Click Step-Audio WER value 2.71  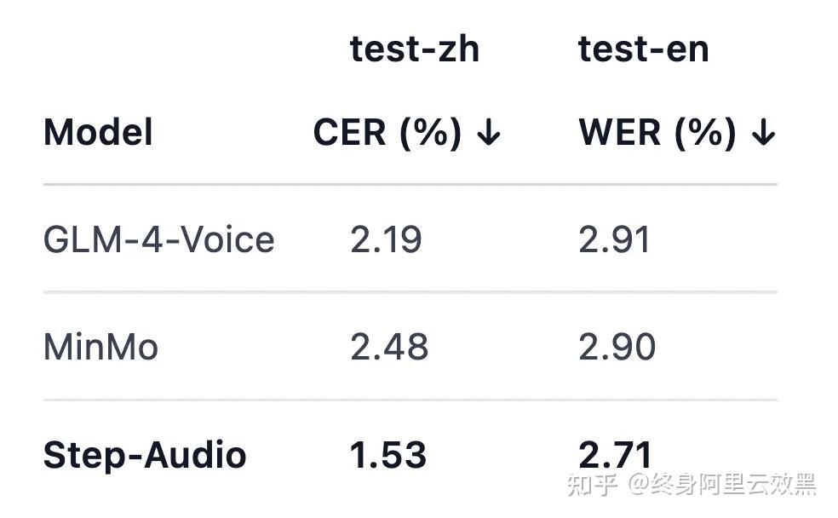[x=615, y=455]
